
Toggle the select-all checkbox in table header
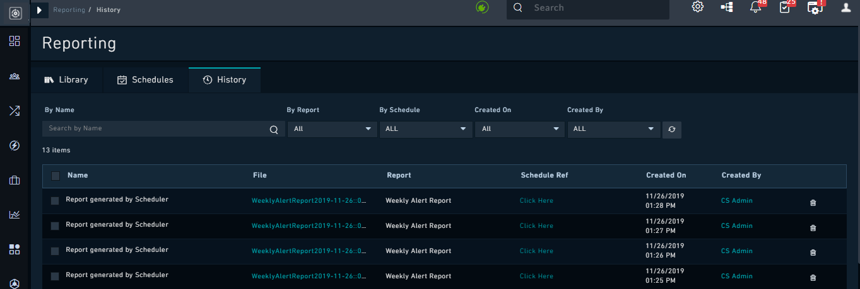click(56, 176)
